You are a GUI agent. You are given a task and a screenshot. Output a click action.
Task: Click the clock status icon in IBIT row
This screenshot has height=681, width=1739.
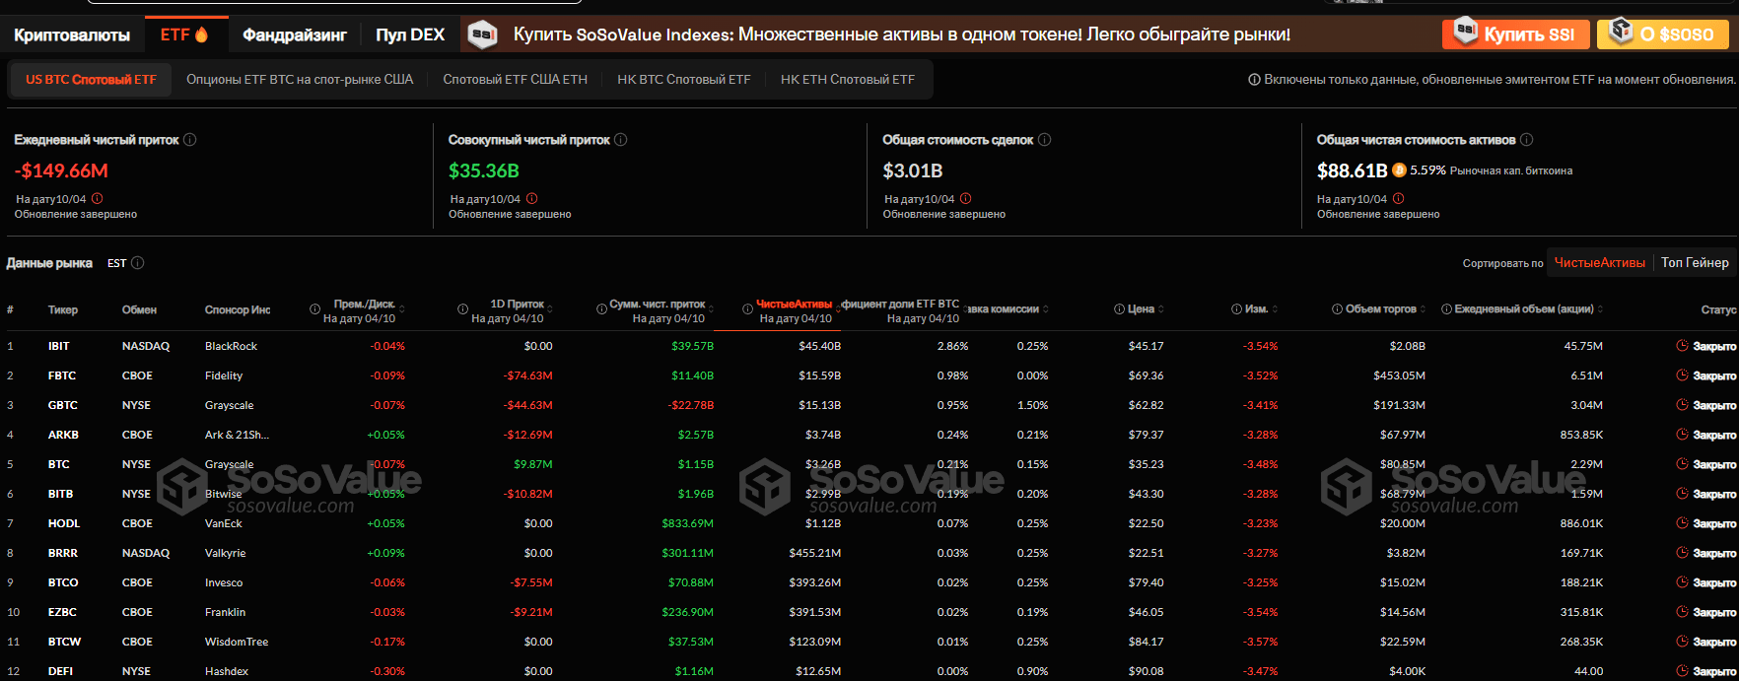point(1682,346)
